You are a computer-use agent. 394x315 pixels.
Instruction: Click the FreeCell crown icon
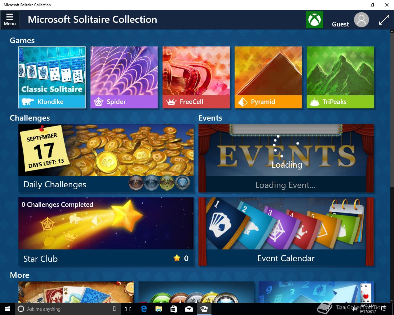(171, 102)
